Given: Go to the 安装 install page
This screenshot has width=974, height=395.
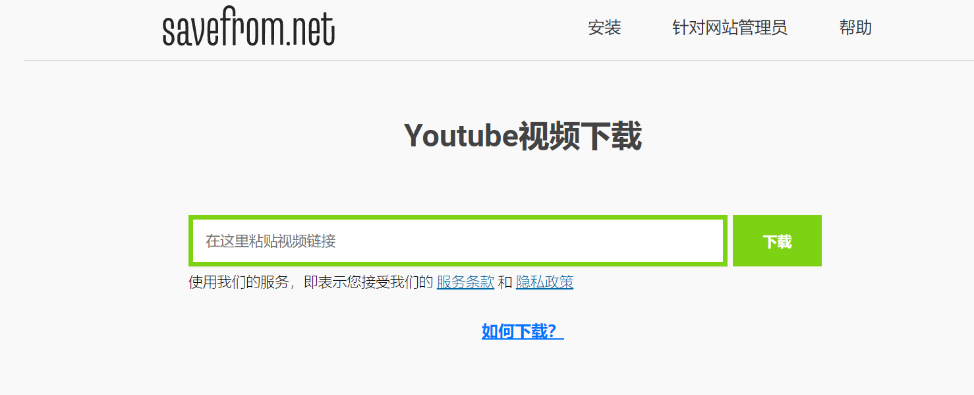Looking at the screenshot, I should pyautogui.click(x=604, y=28).
